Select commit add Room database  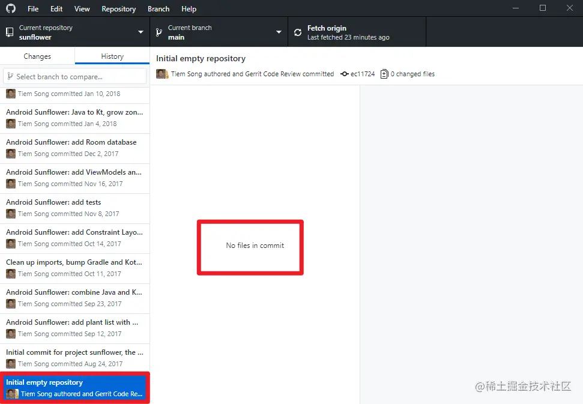click(x=74, y=149)
